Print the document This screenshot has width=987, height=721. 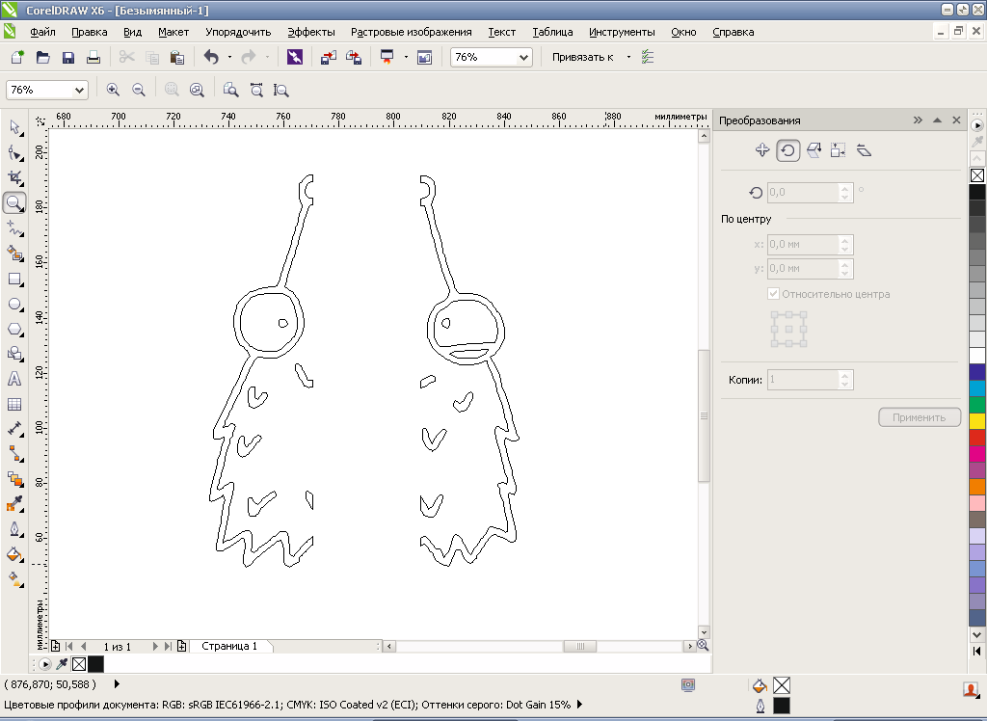click(93, 57)
